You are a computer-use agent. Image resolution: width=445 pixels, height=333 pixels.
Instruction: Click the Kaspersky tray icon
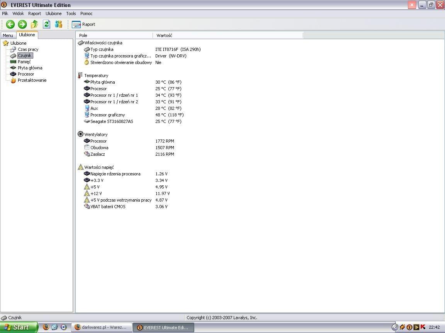point(423,327)
